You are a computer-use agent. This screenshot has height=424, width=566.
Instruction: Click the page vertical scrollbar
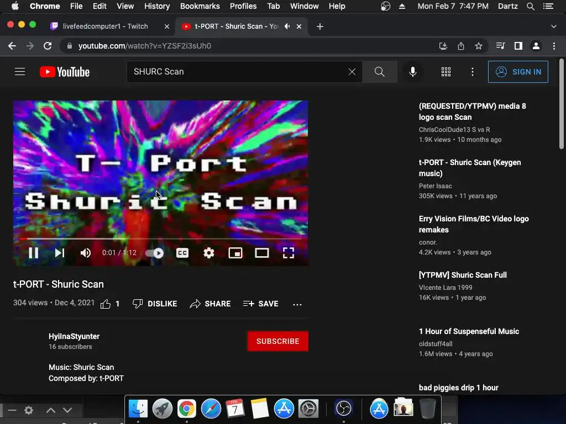click(562, 104)
